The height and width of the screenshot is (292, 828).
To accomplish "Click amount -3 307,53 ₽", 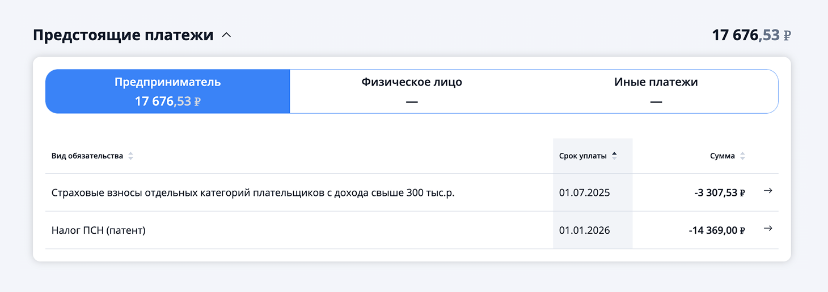I will [719, 193].
